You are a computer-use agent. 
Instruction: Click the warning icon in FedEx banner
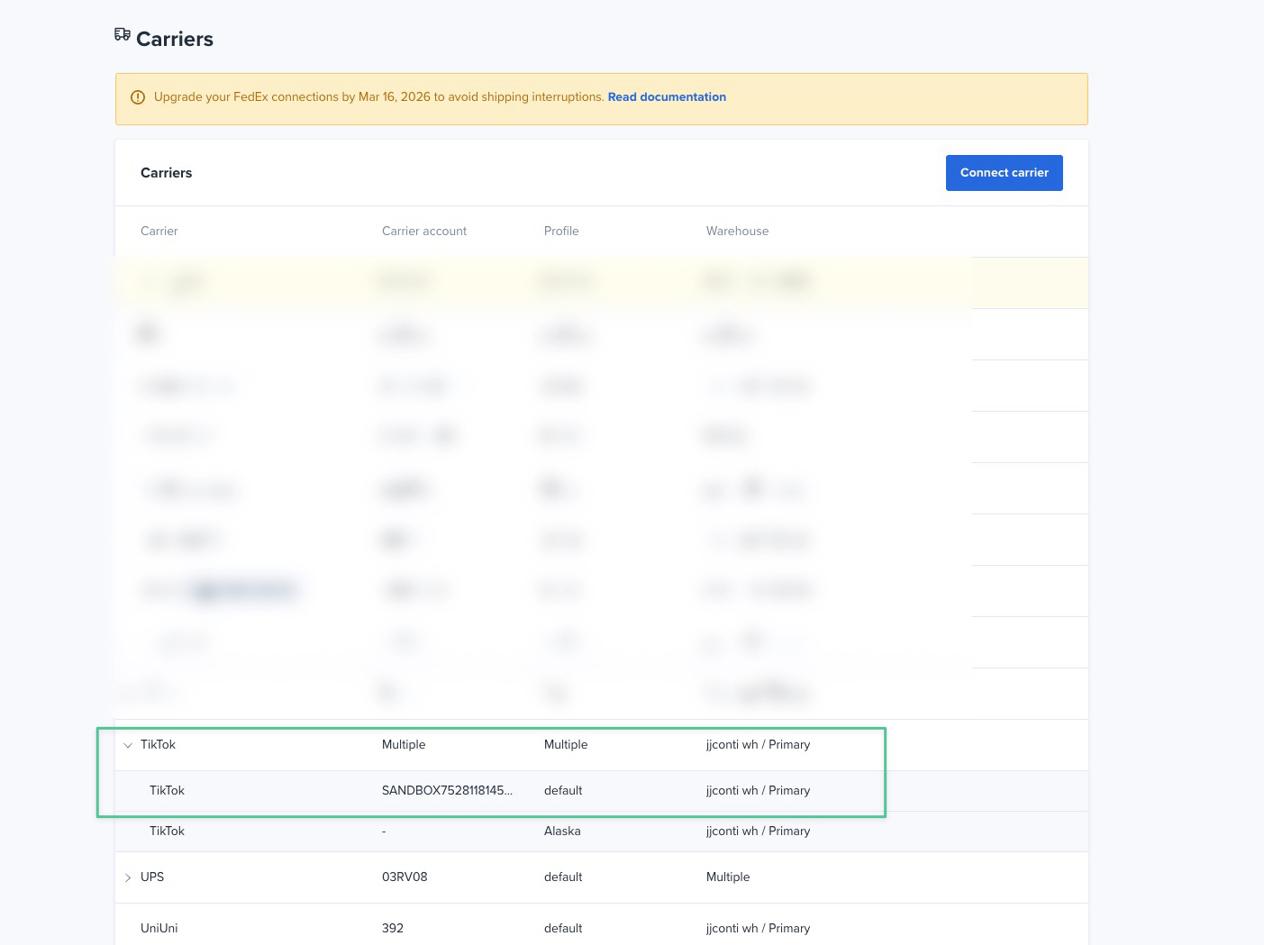(138, 97)
